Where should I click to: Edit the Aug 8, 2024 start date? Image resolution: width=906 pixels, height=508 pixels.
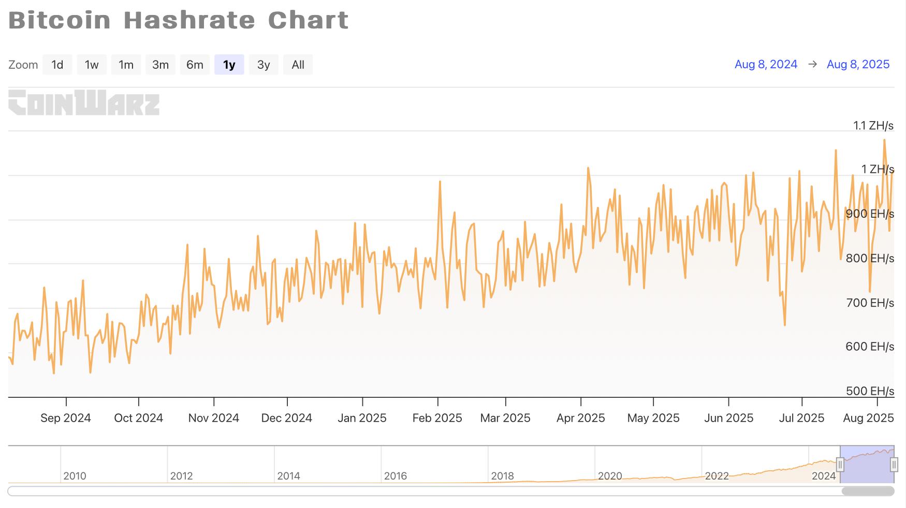click(x=766, y=64)
